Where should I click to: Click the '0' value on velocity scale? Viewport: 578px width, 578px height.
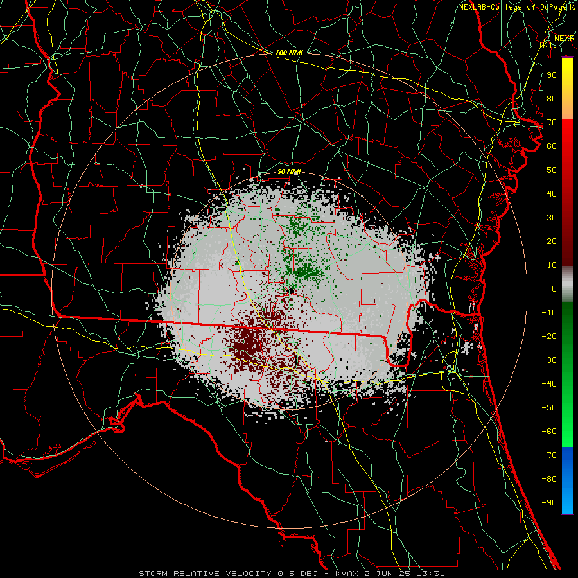pos(554,288)
